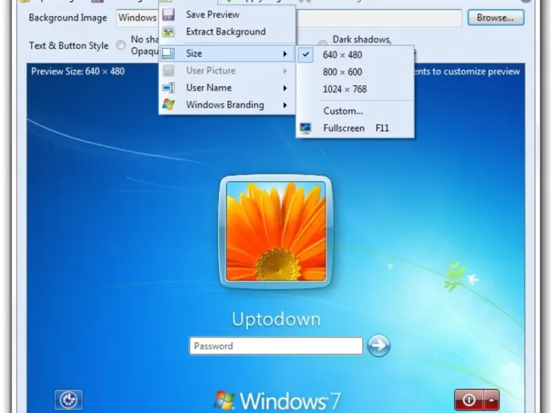Click the Size menu icon

(x=168, y=54)
